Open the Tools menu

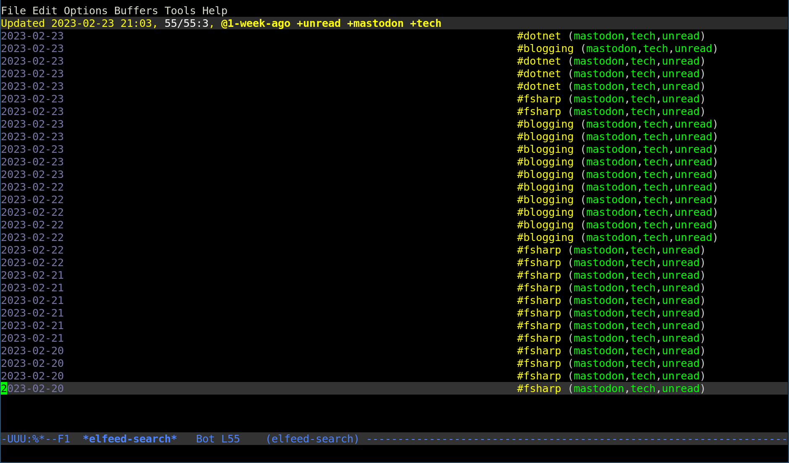click(x=180, y=10)
